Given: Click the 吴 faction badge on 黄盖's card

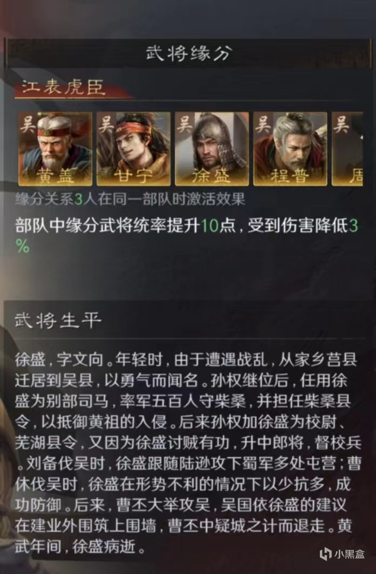Looking at the screenshot, I should point(28,124).
